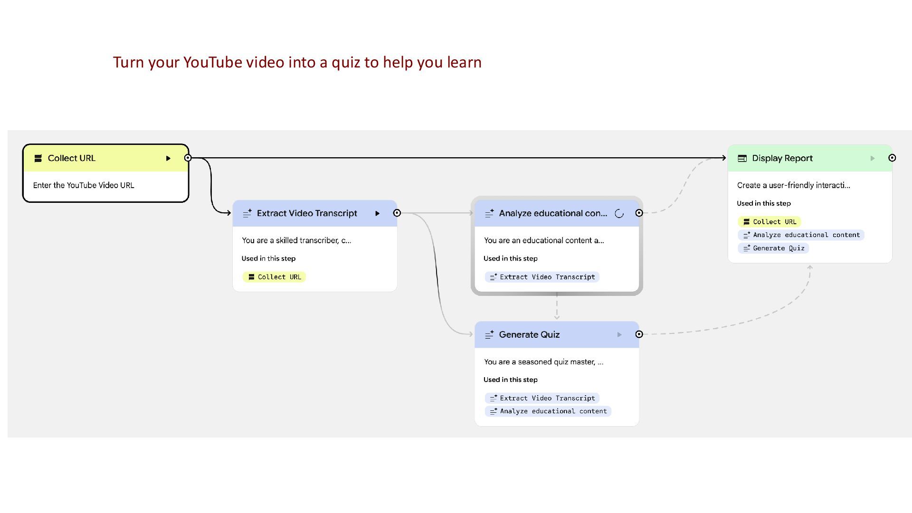Image resolution: width=912 pixels, height=513 pixels.
Task: Click the Display Report play button
Action: 873,158
